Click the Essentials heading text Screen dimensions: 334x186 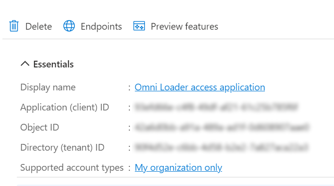point(53,64)
